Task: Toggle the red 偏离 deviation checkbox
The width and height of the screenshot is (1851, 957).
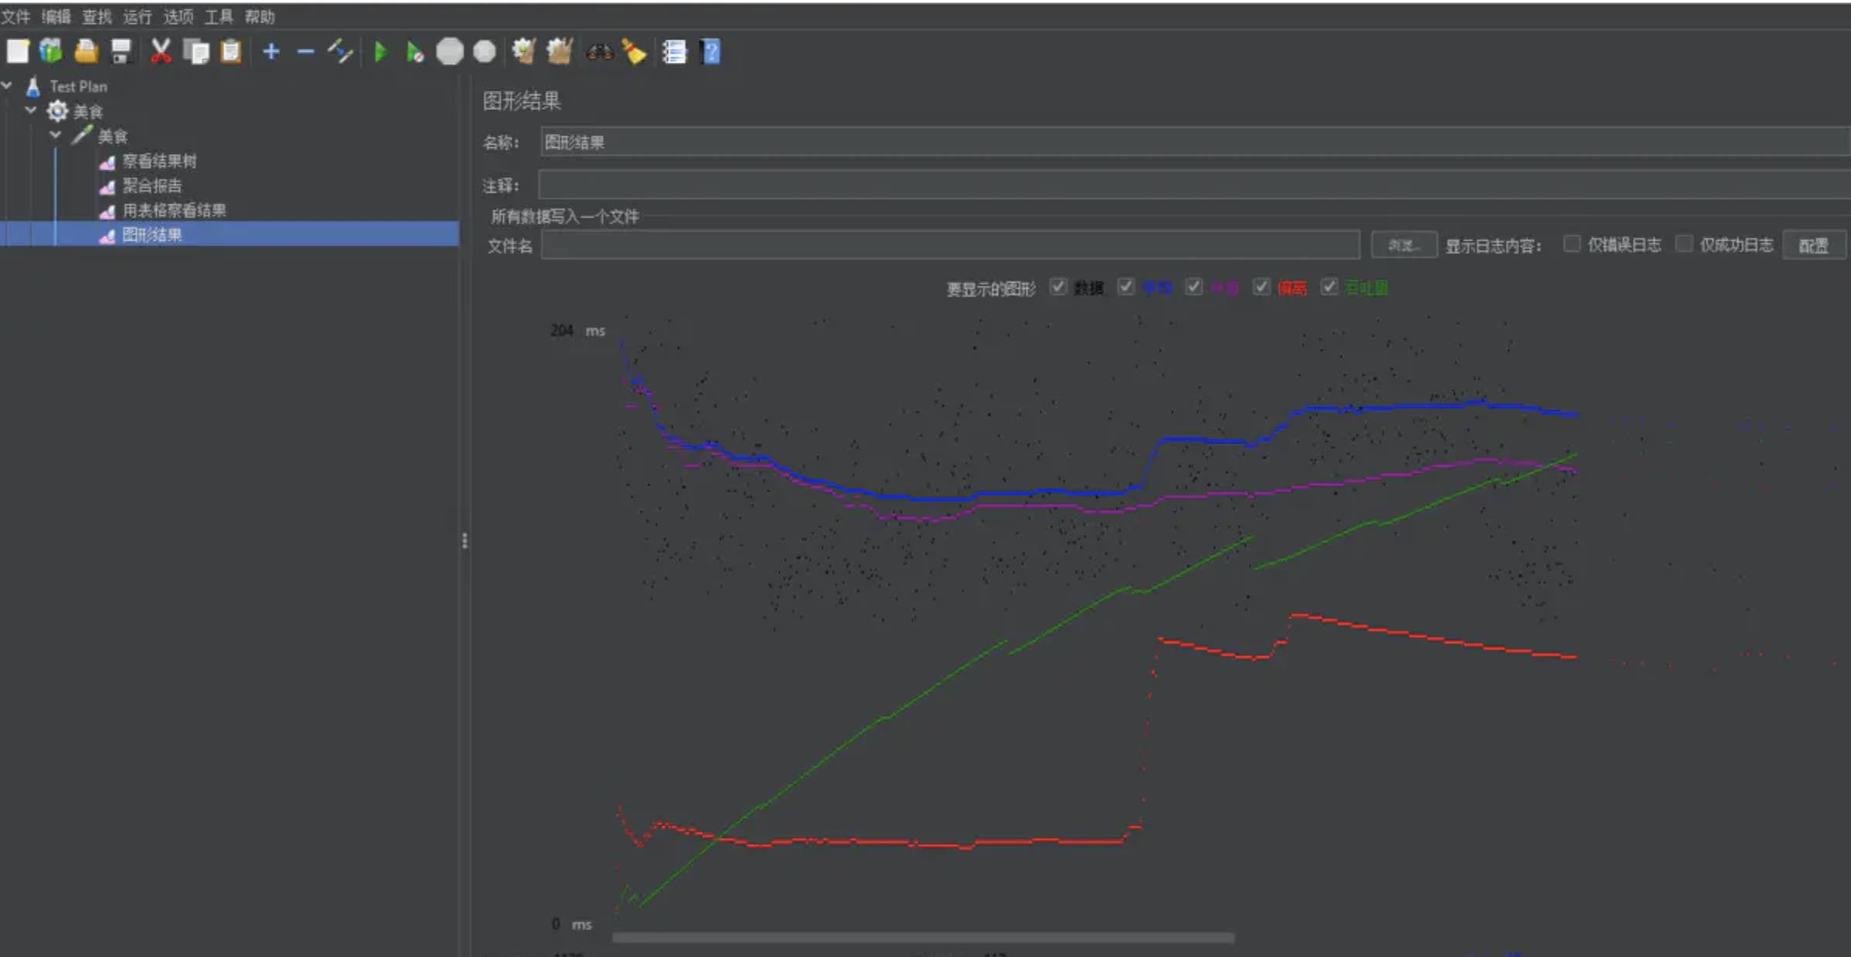Action: point(1262,287)
